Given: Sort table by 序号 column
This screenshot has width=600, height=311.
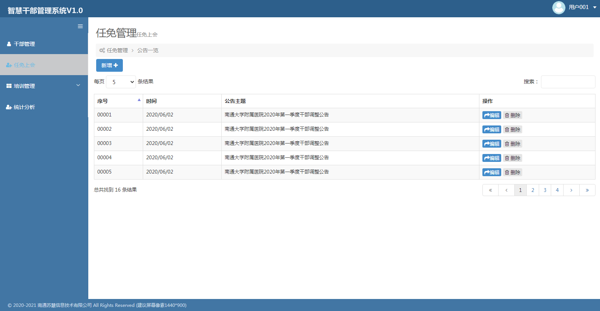Looking at the screenshot, I should (x=118, y=101).
